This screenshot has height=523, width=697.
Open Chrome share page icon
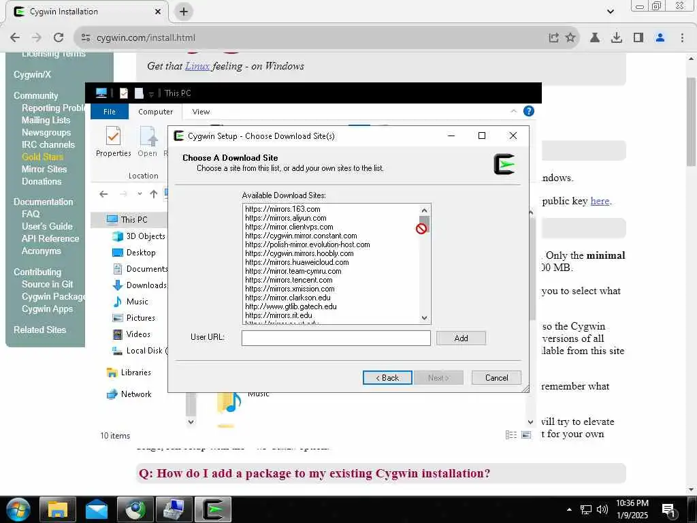tap(553, 38)
